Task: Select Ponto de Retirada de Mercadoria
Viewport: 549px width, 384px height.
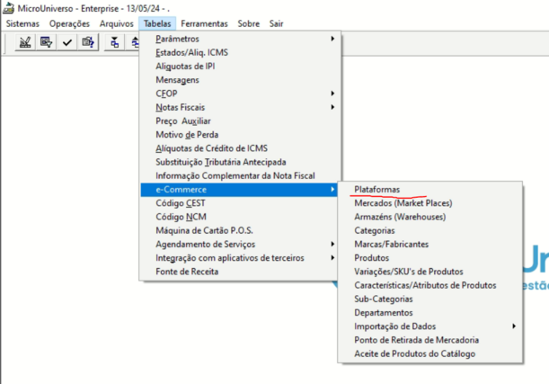Action: point(430,340)
